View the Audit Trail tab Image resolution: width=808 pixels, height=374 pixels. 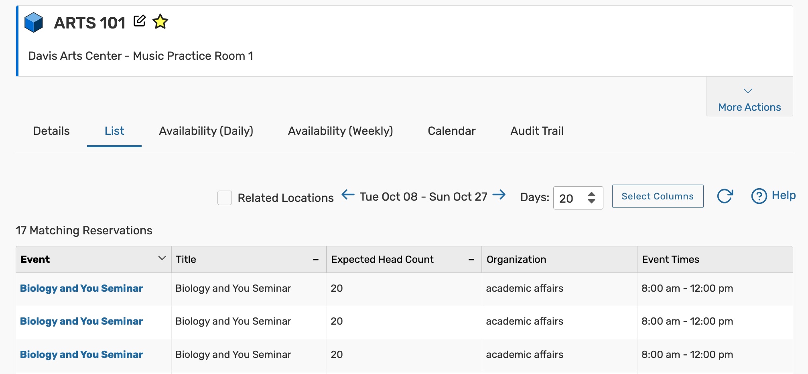point(537,131)
